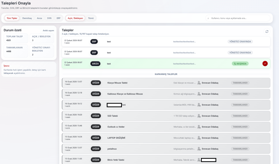Filter requests by Demirbaş type

tap(27, 18)
